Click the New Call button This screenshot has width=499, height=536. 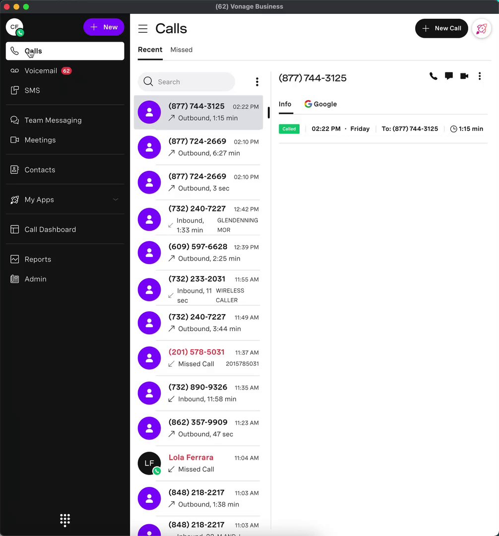pyautogui.click(x=441, y=28)
